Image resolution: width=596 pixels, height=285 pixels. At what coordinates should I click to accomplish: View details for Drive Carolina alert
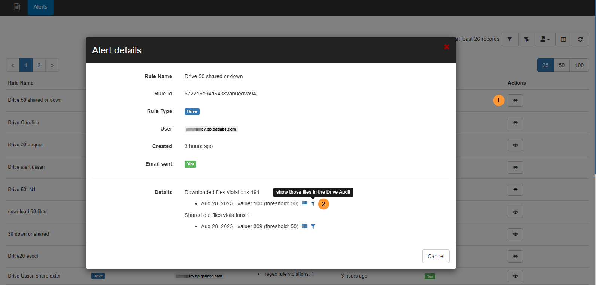coord(515,123)
